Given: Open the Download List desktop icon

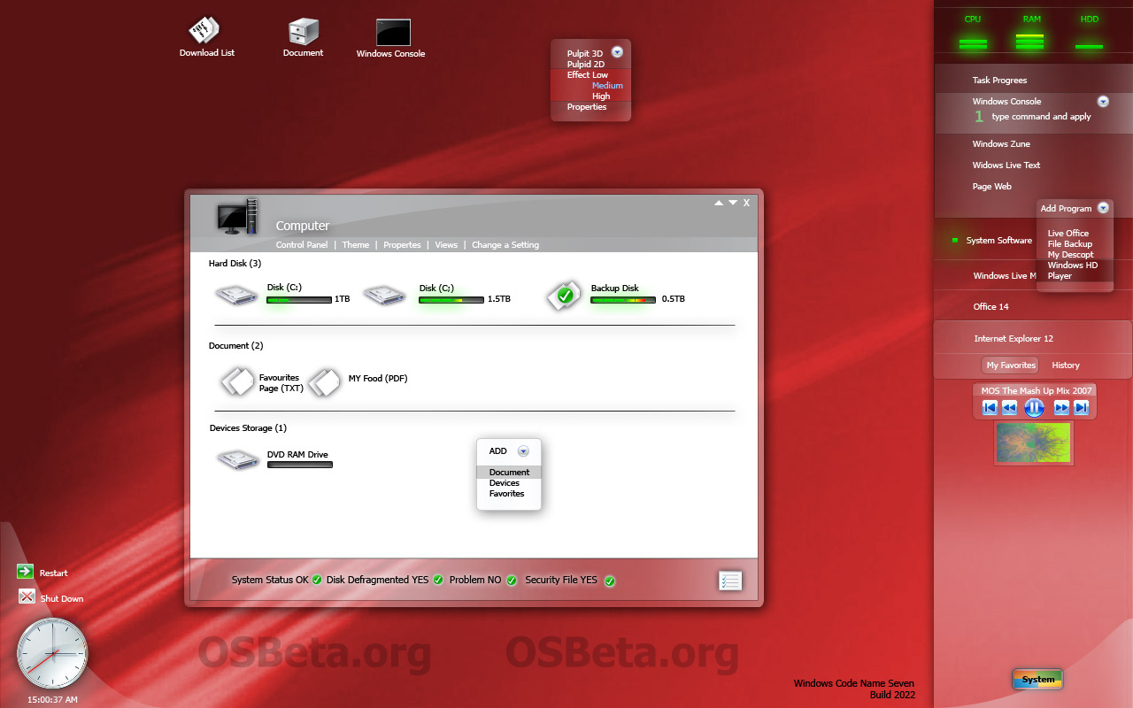Looking at the screenshot, I should tap(204, 31).
